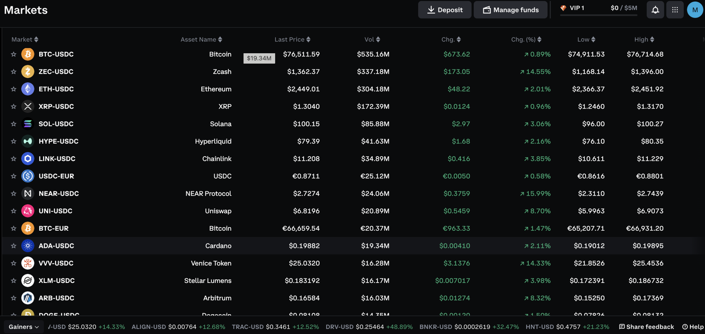Toggle the star for ZEC-USDC
This screenshot has width=705, height=334.
coord(14,71)
